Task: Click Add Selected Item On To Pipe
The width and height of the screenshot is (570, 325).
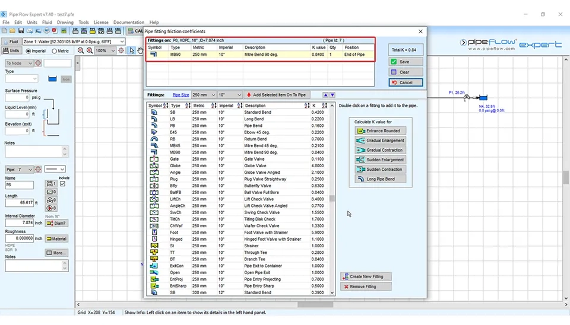Action: pyautogui.click(x=276, y=95)
